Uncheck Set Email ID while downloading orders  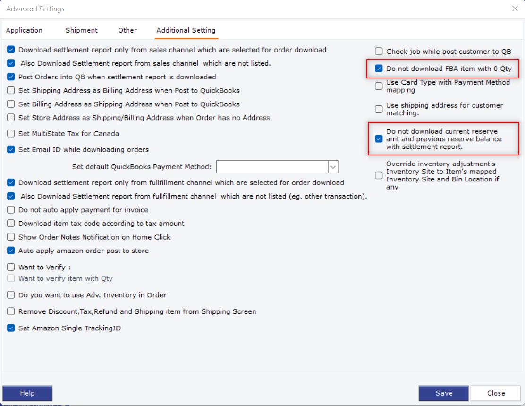[11, 149]
